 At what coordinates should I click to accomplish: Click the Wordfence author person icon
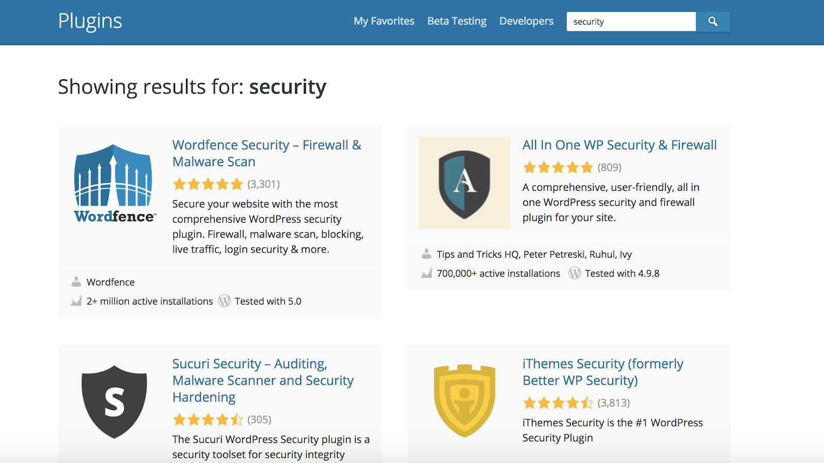[x=76, y=282]
